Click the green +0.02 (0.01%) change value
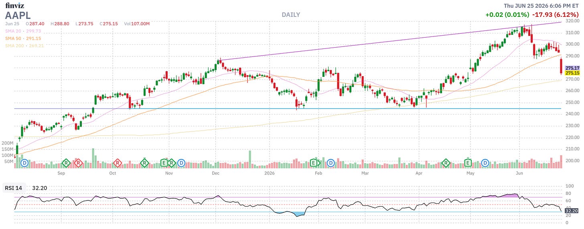Screen dimensions: 584x229 507,15
